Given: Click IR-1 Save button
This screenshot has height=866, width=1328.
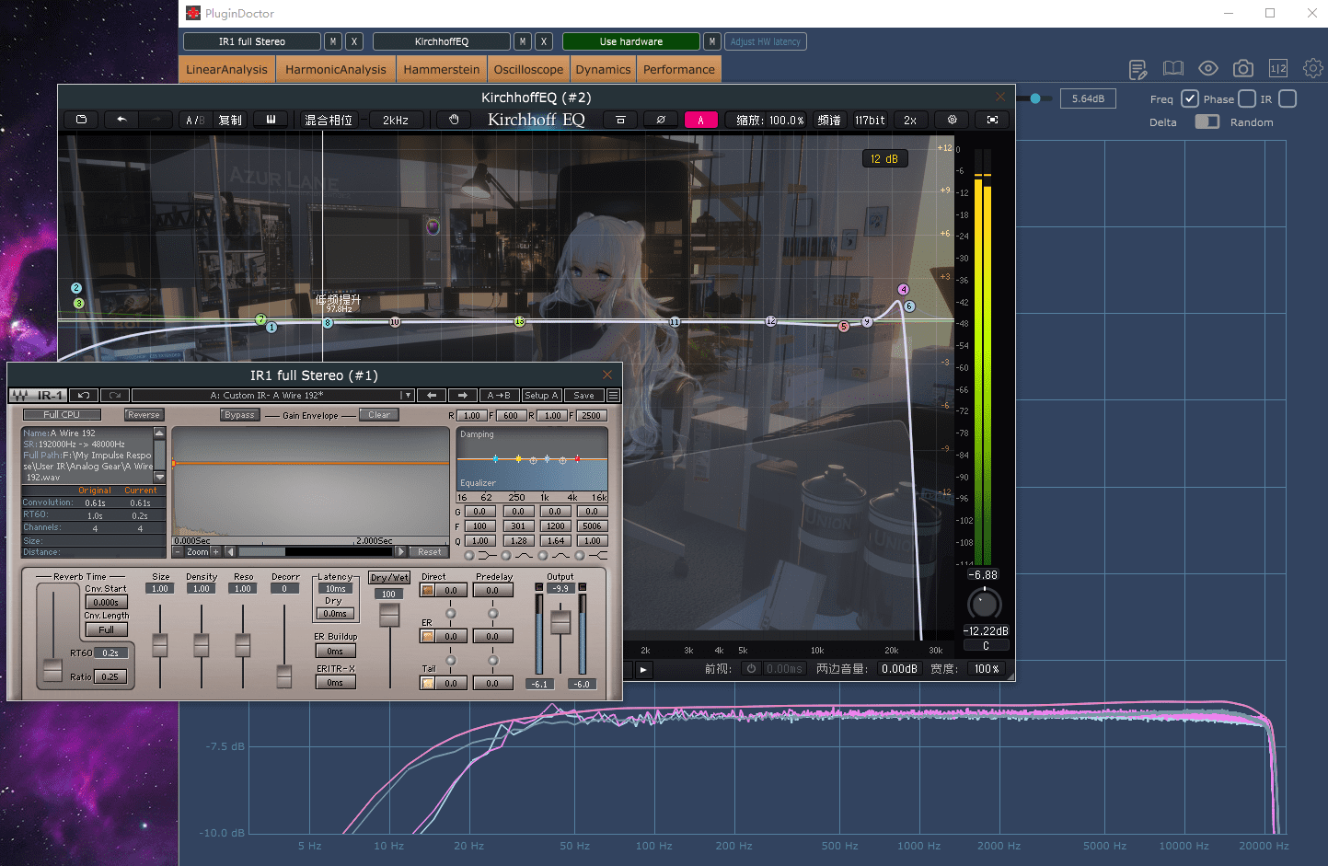Looking at the screenshot, I should tap(583, 395).
